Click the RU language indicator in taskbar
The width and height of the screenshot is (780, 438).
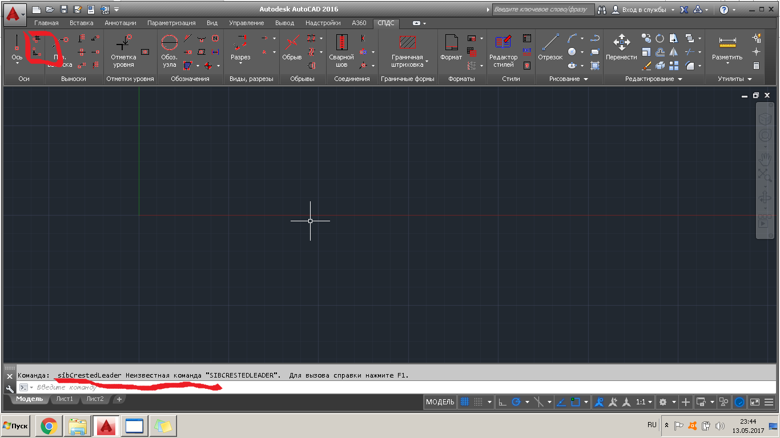(652, 425)
